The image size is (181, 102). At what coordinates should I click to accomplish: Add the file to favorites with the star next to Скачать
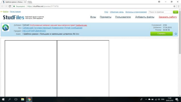tap(176, 34)
